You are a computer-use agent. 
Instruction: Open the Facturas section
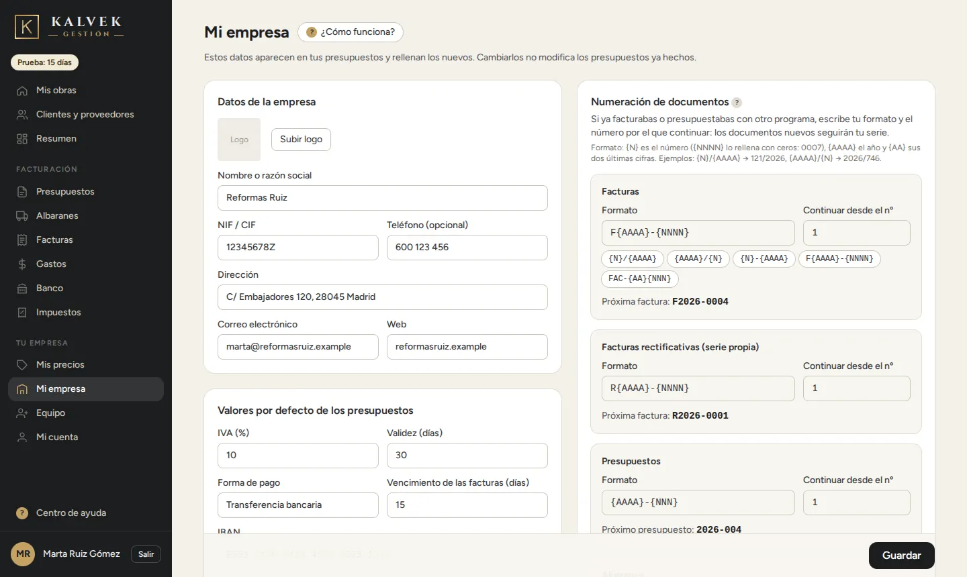86,240
